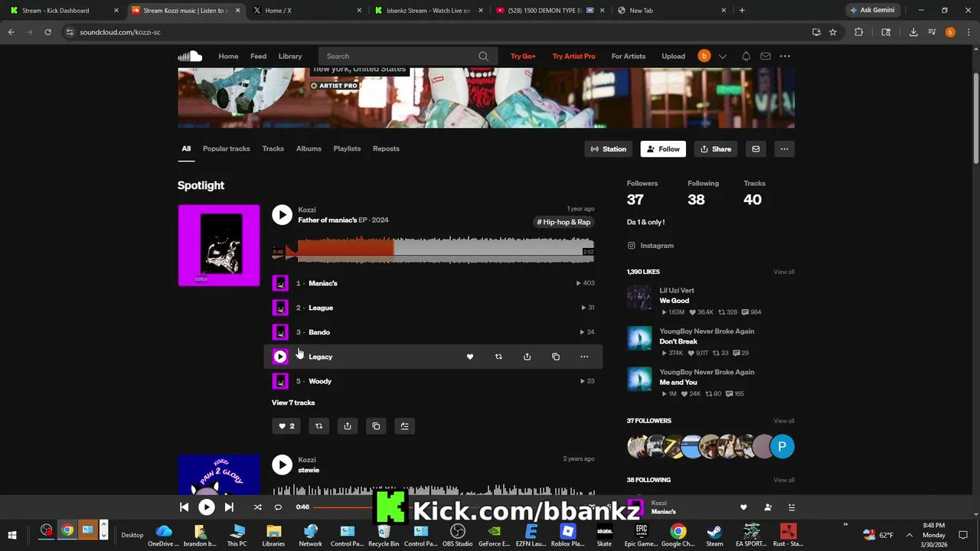980x551 pixels.
Task: Open more options for Legacy track
Action: (x=584, y=357)
